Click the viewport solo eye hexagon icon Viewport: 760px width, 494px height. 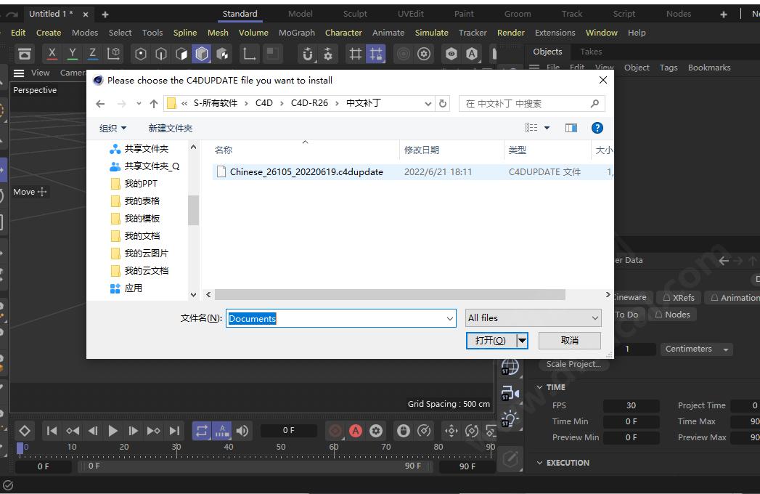(451, 53)
